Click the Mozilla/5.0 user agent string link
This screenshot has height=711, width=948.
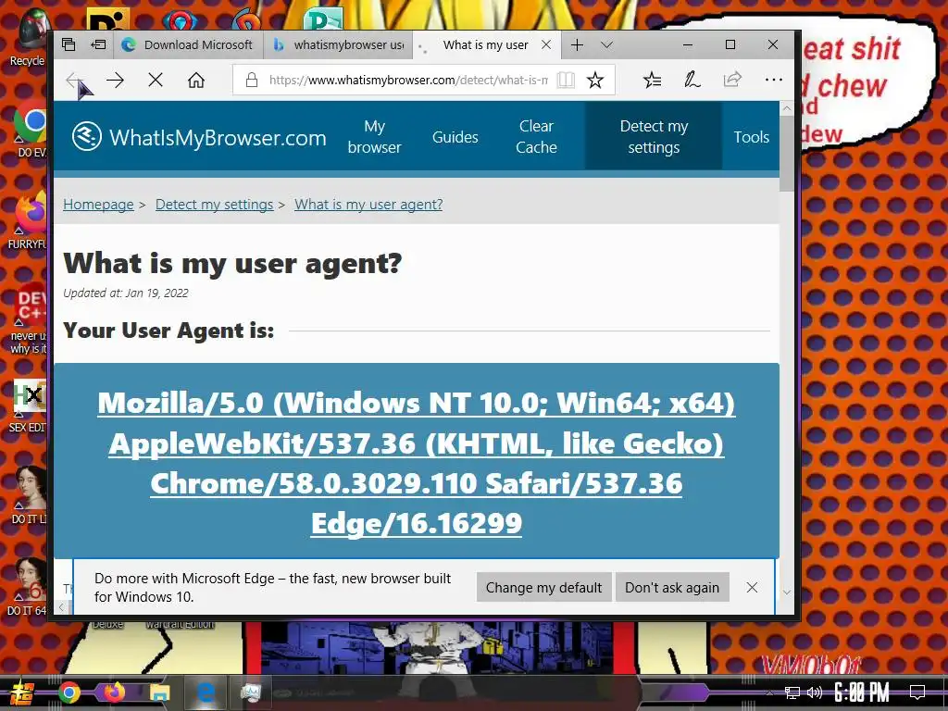pyautogui.click(x=416, y=463)
